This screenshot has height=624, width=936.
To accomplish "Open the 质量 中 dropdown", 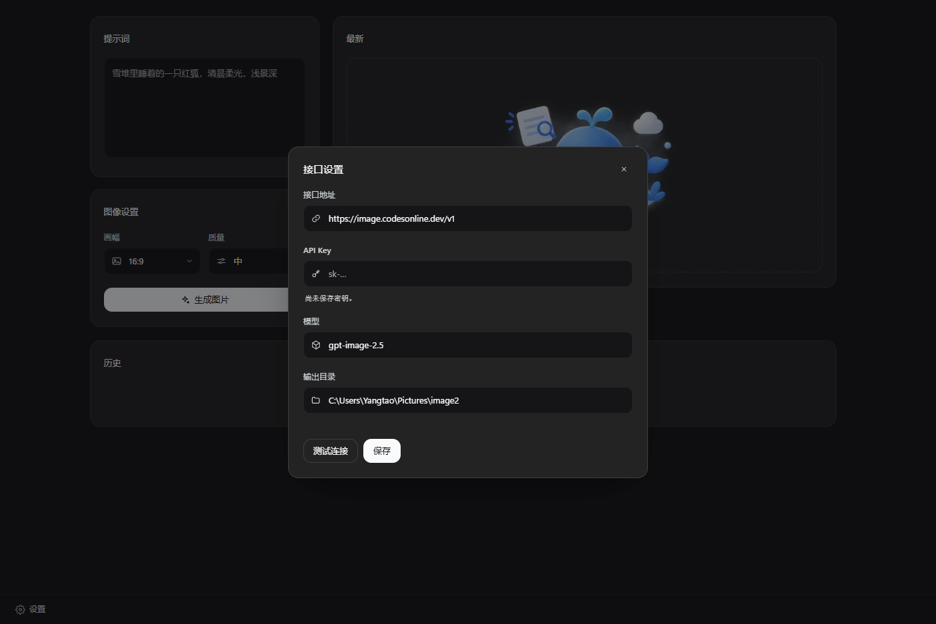I will (249, 261).
